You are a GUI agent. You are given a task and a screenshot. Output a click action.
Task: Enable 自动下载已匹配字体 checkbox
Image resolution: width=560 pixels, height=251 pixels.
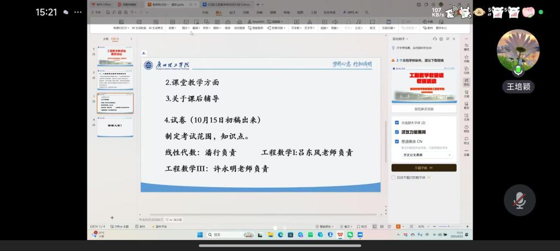click(394, 177)
